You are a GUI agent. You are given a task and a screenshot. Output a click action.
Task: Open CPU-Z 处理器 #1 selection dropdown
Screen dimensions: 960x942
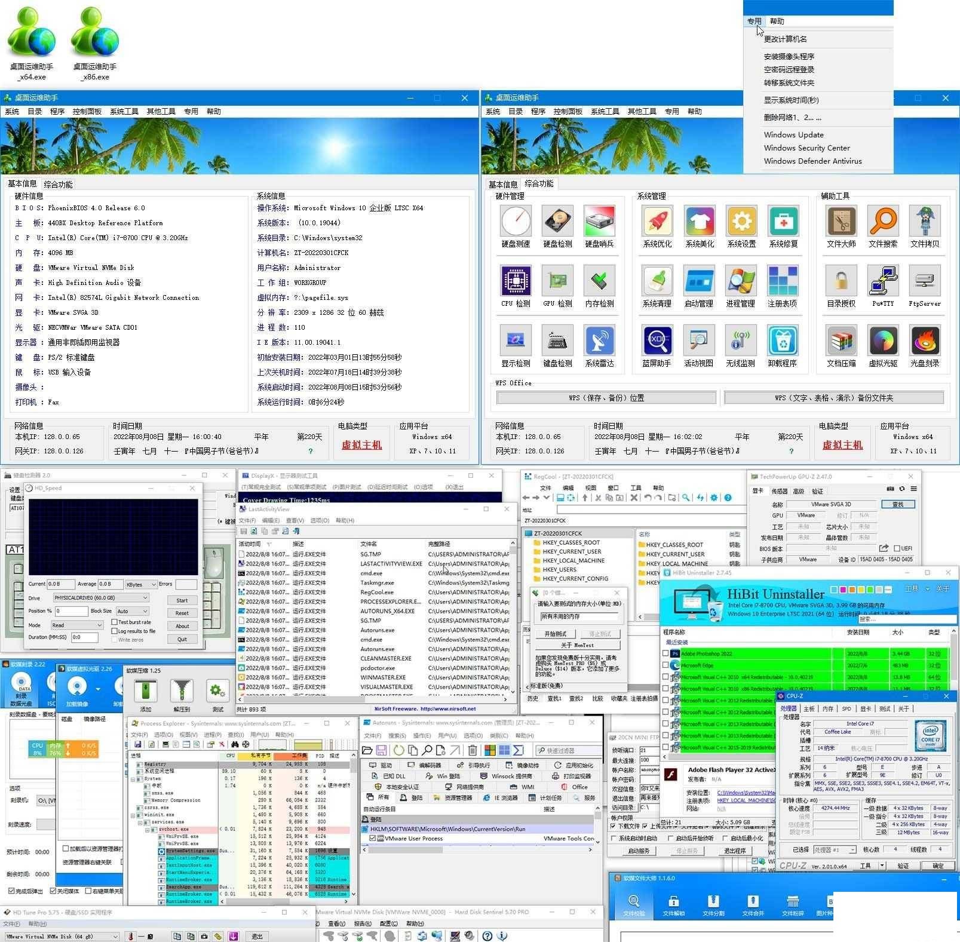point(835,849)
